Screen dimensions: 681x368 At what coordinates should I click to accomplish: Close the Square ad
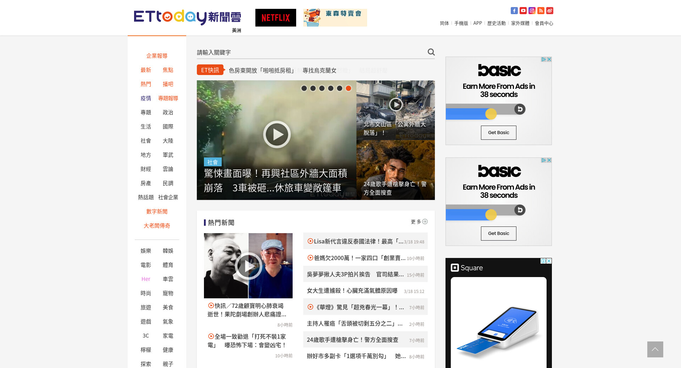click(x=549, y=261)
